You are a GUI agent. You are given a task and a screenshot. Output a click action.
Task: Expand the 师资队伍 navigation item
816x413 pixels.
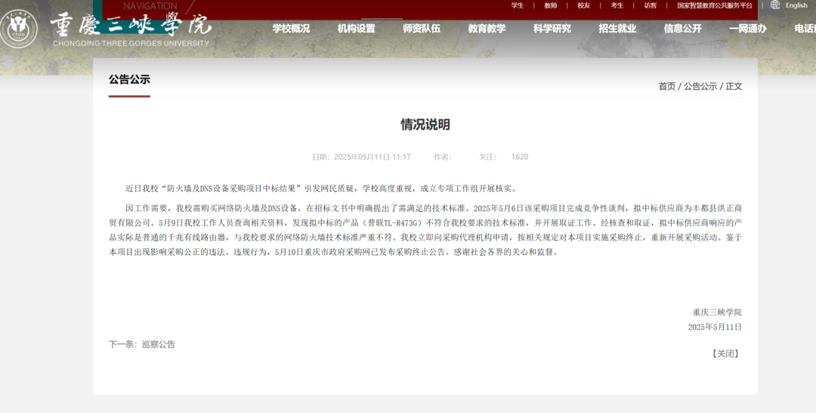click(422, 29)
